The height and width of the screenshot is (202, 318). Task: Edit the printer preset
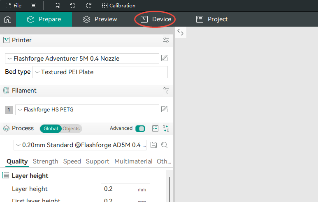coord(164,58)
